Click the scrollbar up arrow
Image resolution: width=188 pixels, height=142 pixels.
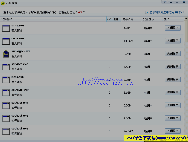pyautogui.click(x=186, y=19)
